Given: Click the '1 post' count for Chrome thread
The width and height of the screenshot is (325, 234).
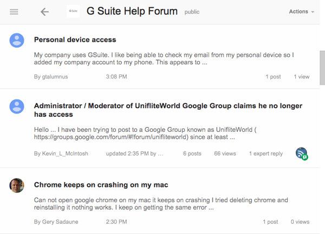Looking at the screenshot, I should (270, 222).
